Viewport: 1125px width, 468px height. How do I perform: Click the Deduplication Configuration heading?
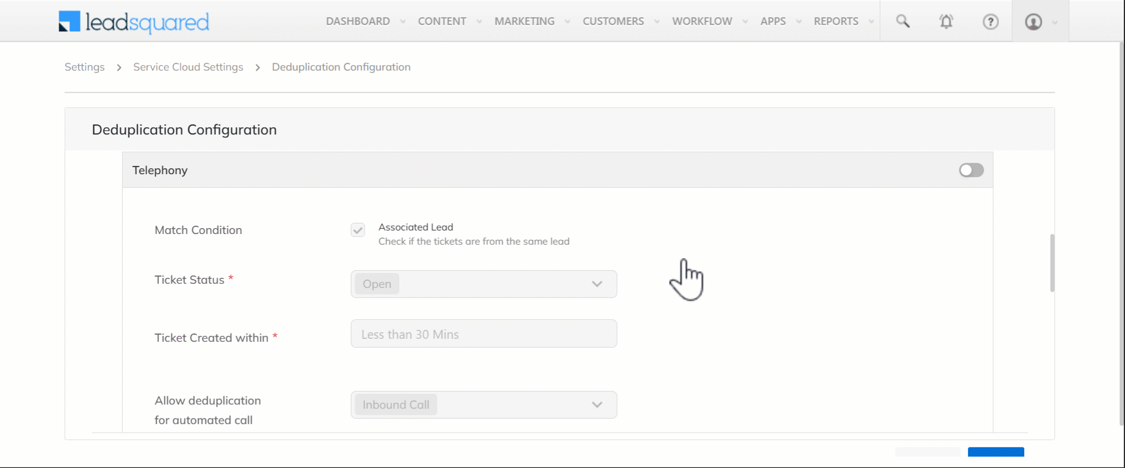(x=184, y=130)
